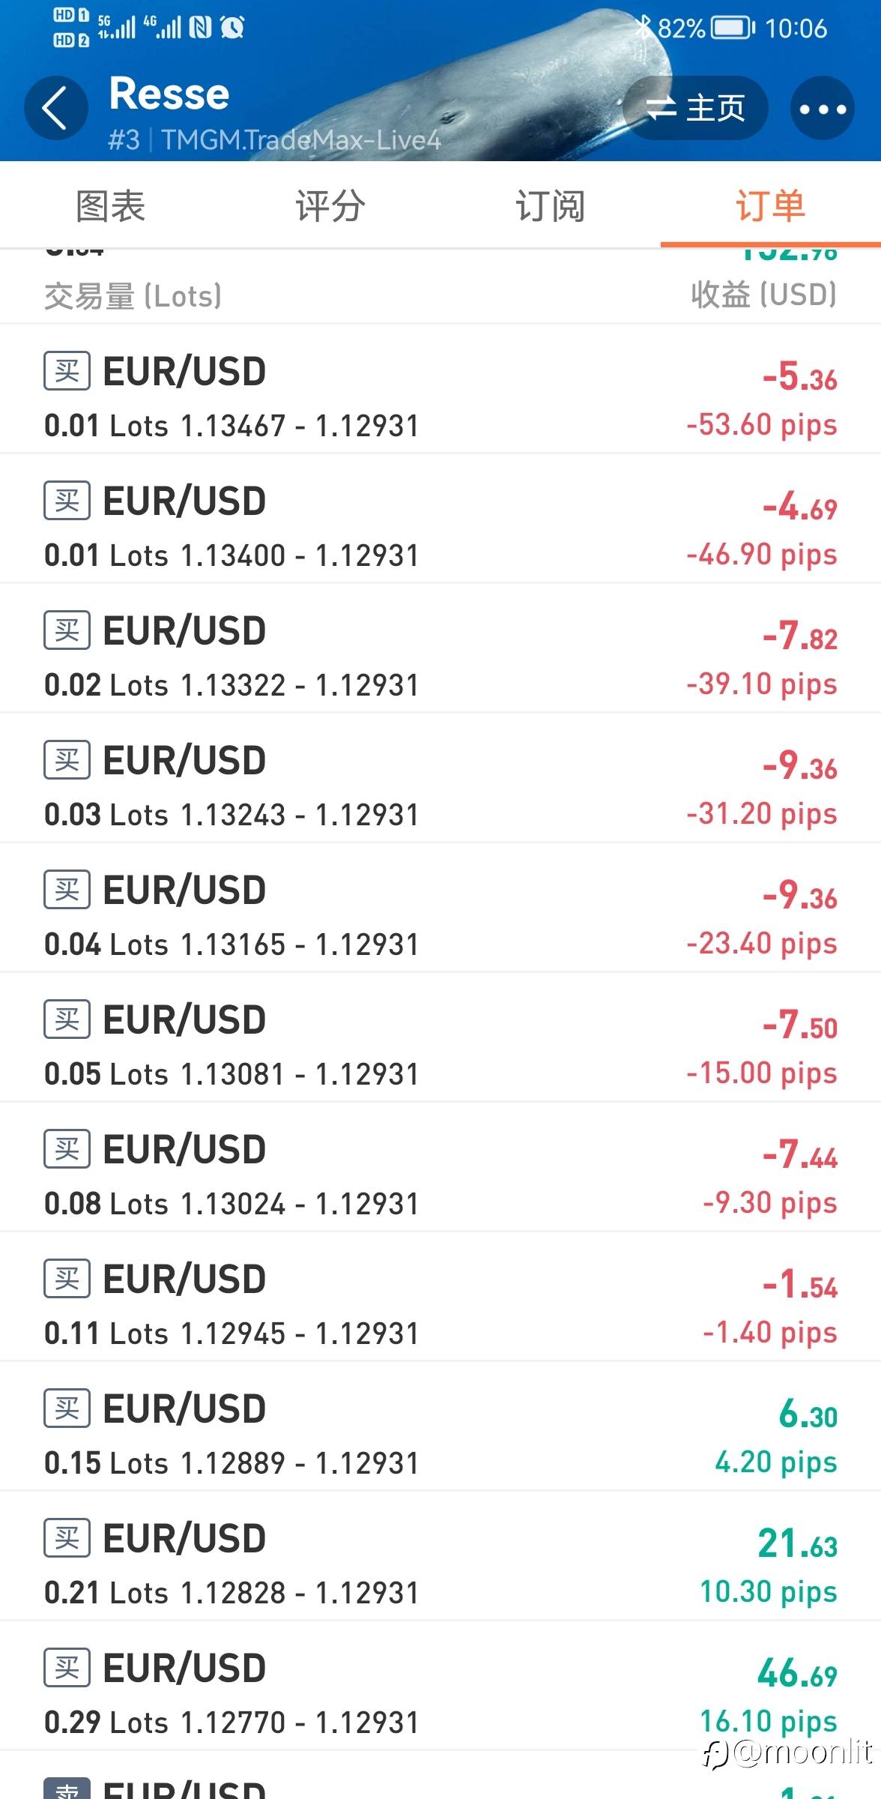Tap buy icon on 1.13467 order
Viewport: 881px width, 1799px height.
(x=67, y=370)
